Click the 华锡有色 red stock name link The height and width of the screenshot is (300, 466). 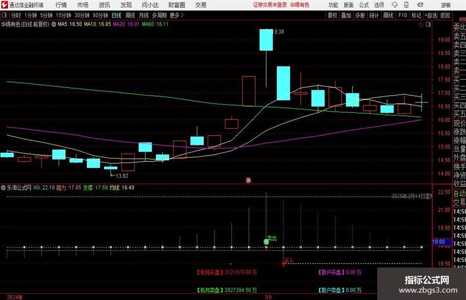click(300, 5)
